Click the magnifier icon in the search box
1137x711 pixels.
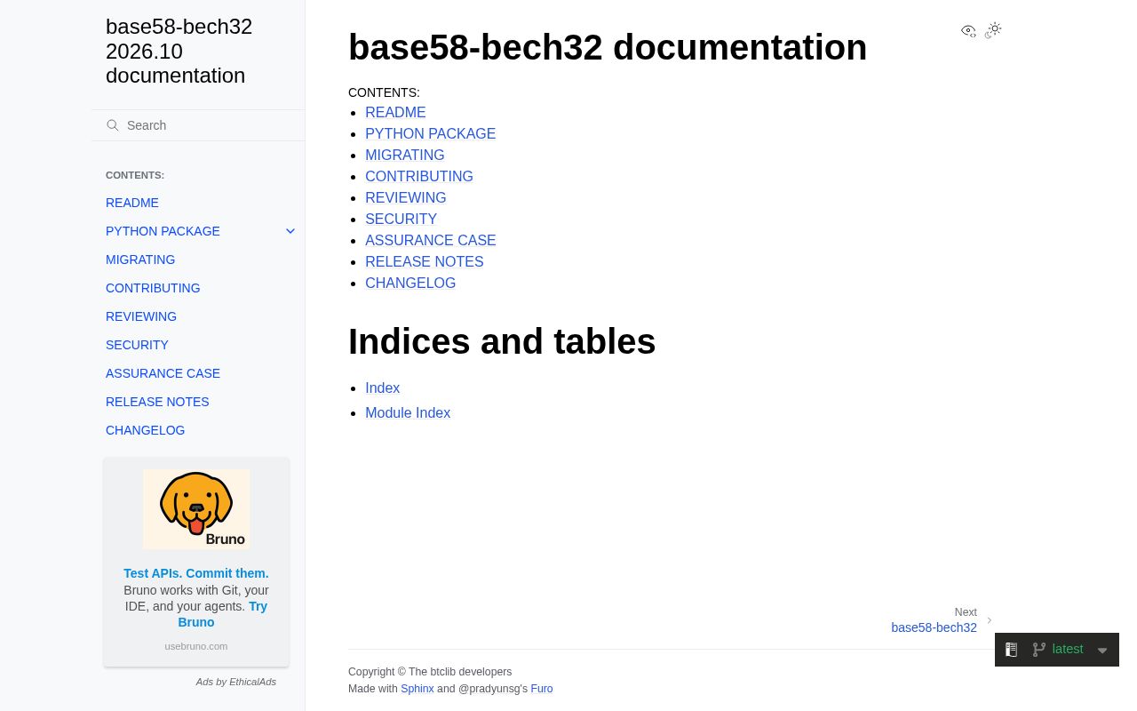(x=113, y=125)
